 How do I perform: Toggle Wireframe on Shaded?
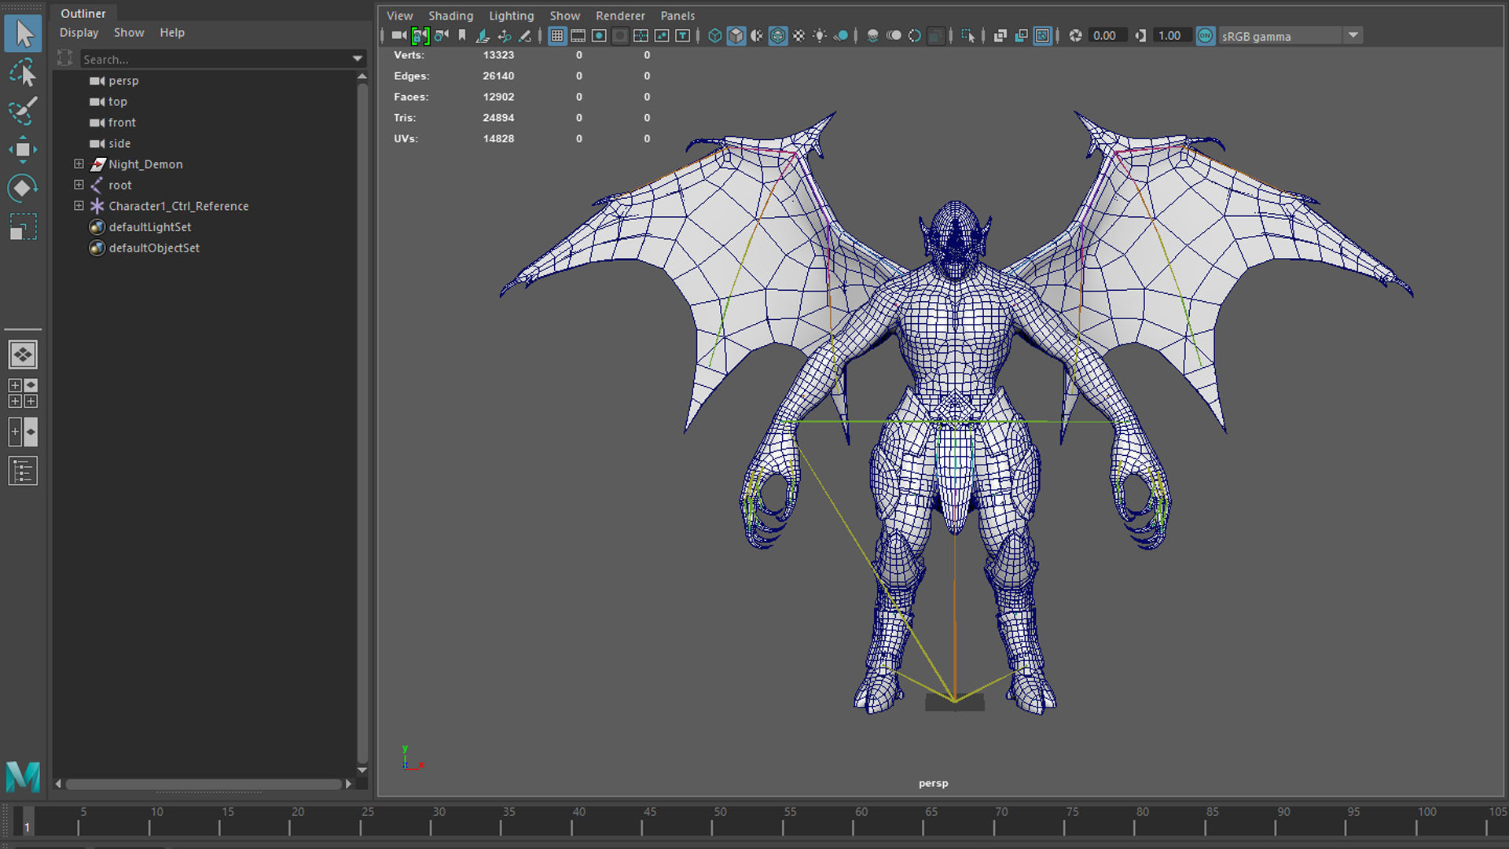point(778,35)
